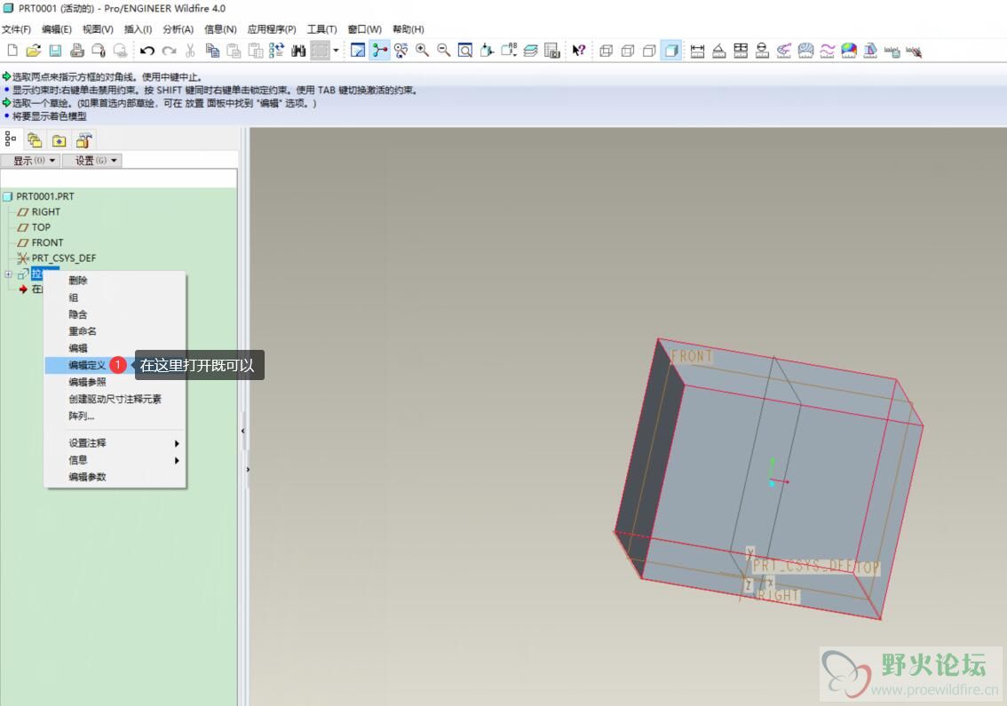The image size is (1007, 706).
Task: Open the 分析(A) menu
Action: pyautogui.click(x=178, y=29)
